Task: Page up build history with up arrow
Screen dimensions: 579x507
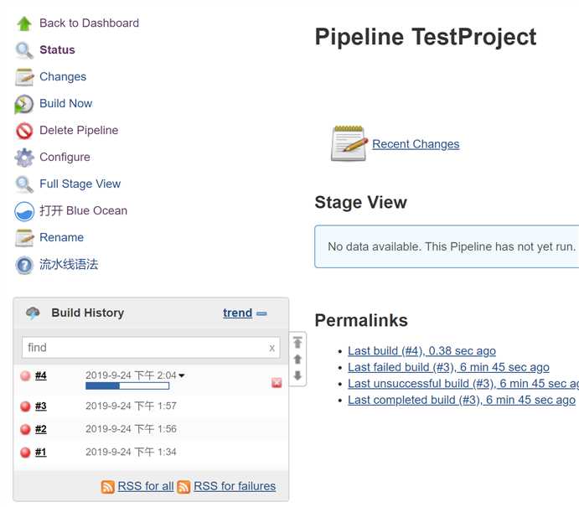Action: (297, 359)
